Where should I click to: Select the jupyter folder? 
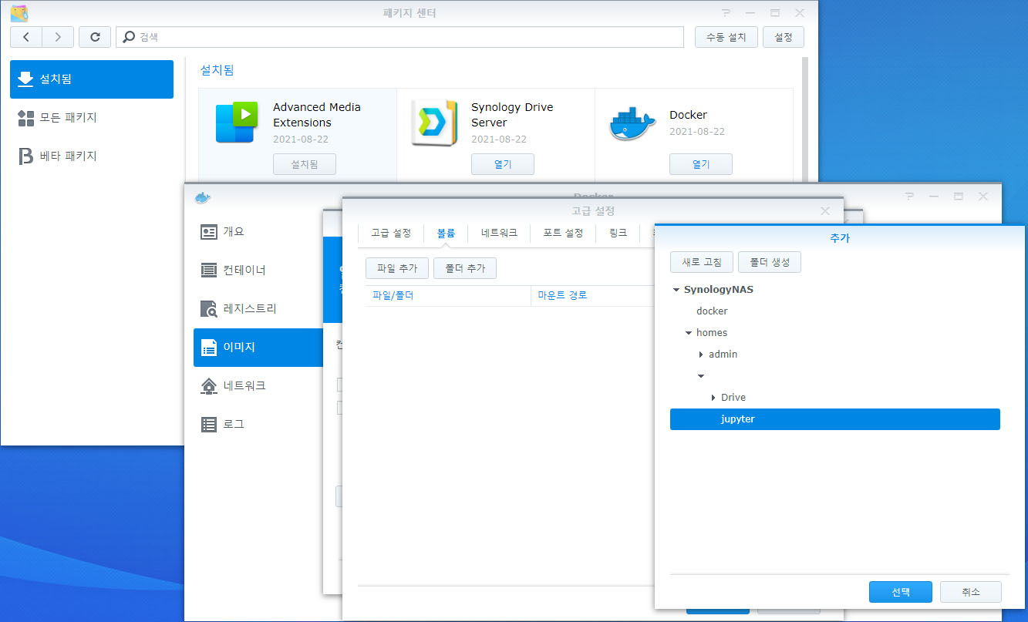[x=835, y=419]
